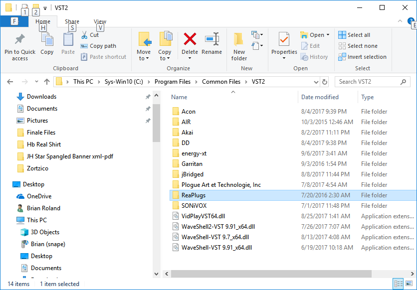Screen dimensions: 417x290
Task: Click the red Delete icon in ribbon
Action: pos(190,40)
